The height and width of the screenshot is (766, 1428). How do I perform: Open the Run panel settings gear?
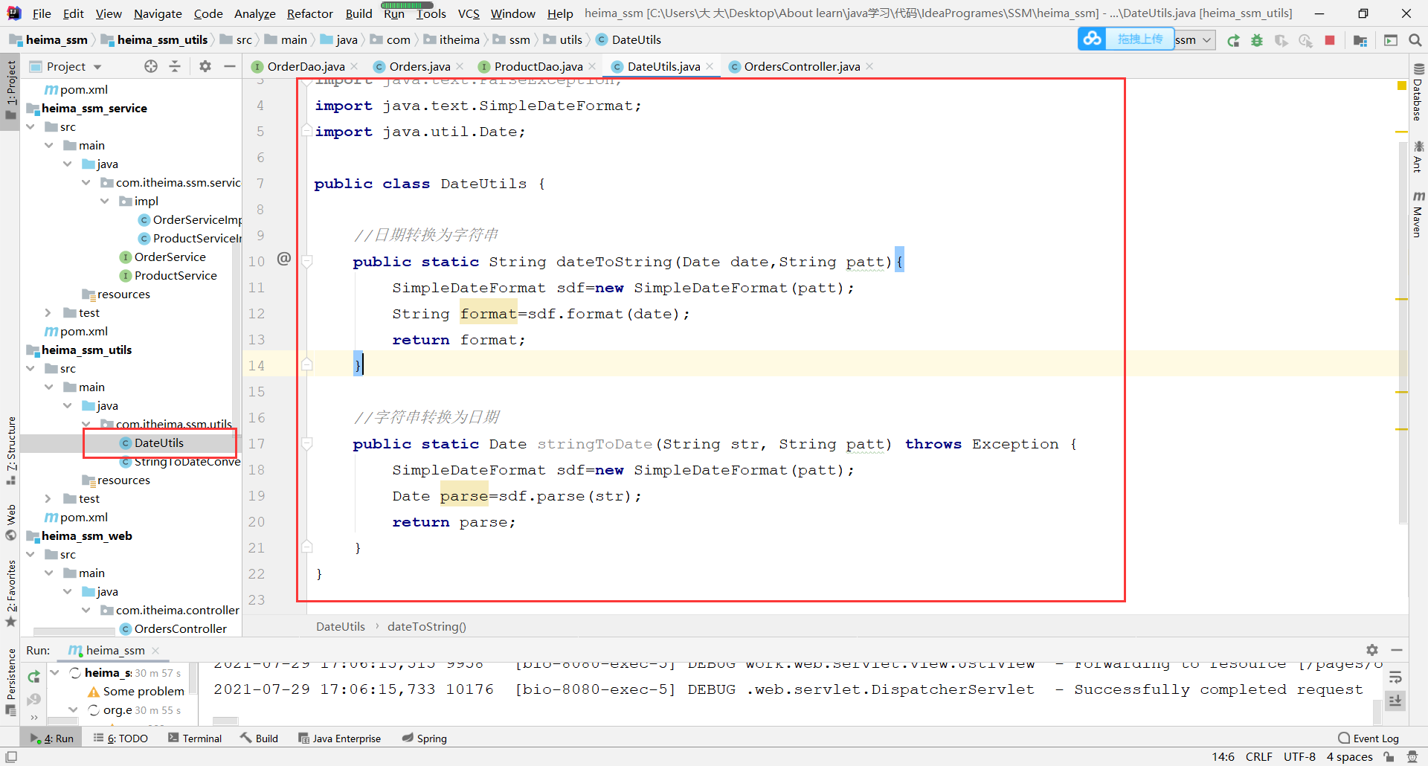pos(1372,650)
